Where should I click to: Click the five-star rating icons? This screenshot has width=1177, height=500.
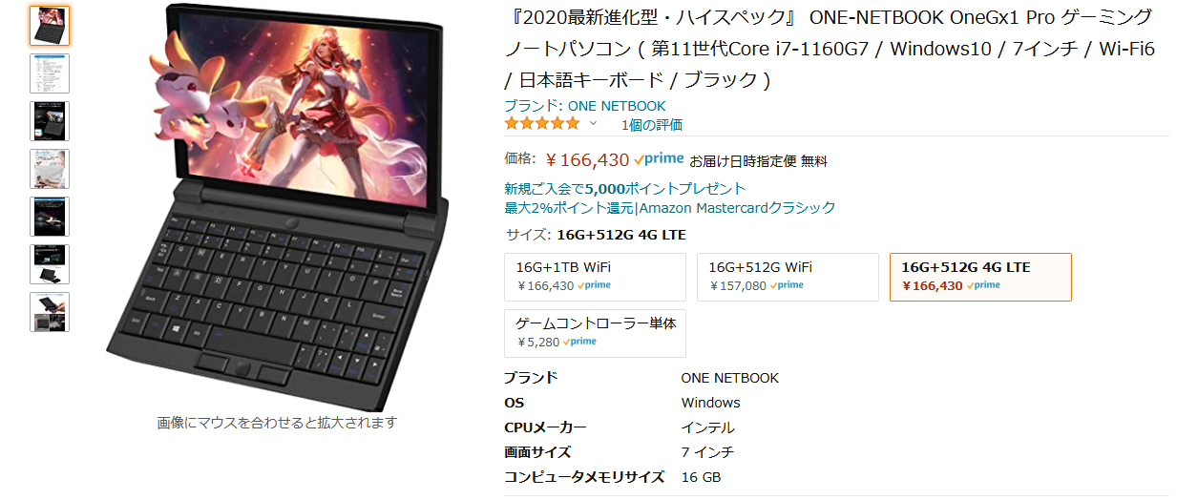click(541, 124)
